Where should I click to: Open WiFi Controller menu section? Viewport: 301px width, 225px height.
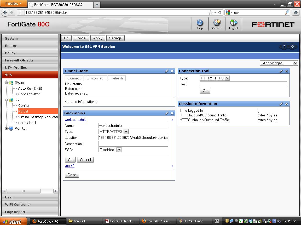point(30,204)
